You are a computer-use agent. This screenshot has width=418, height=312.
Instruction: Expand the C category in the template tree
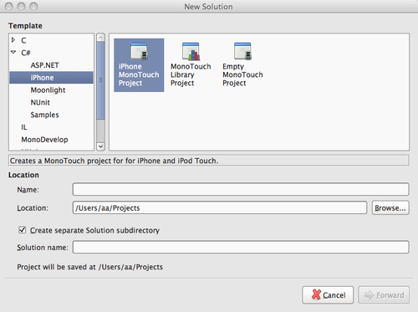click(13, 40)
